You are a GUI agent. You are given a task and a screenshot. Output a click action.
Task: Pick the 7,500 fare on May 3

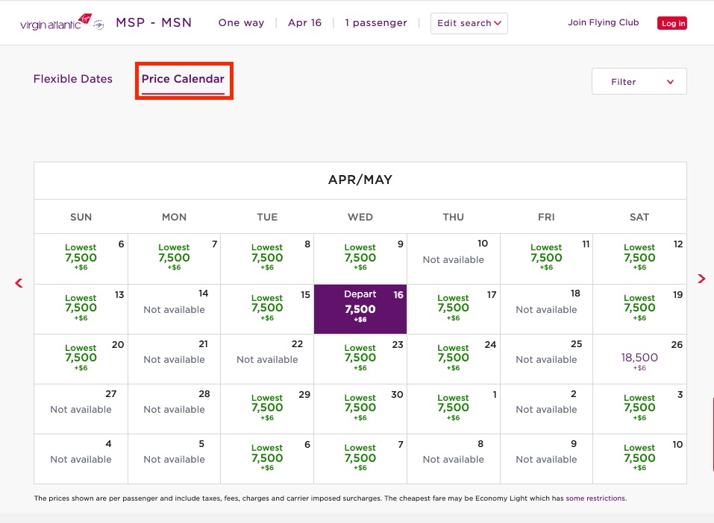[639, 408]
